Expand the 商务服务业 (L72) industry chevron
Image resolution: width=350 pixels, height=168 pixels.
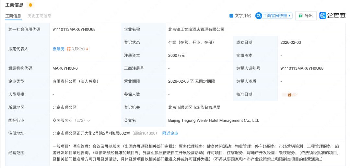(x=89, y=120)
